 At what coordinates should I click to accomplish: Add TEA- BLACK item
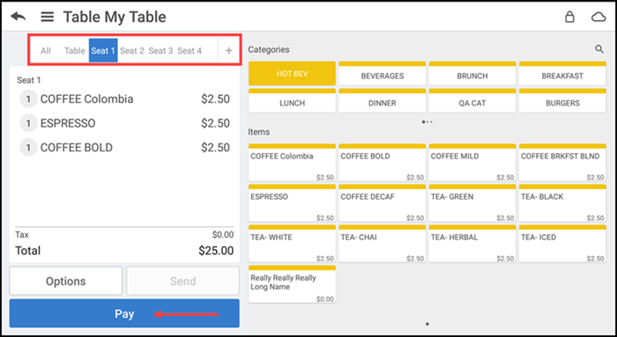click(x=562, y=203)
